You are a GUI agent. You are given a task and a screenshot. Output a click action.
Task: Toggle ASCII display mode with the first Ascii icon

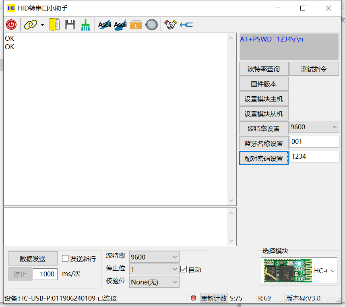[104, 25]
